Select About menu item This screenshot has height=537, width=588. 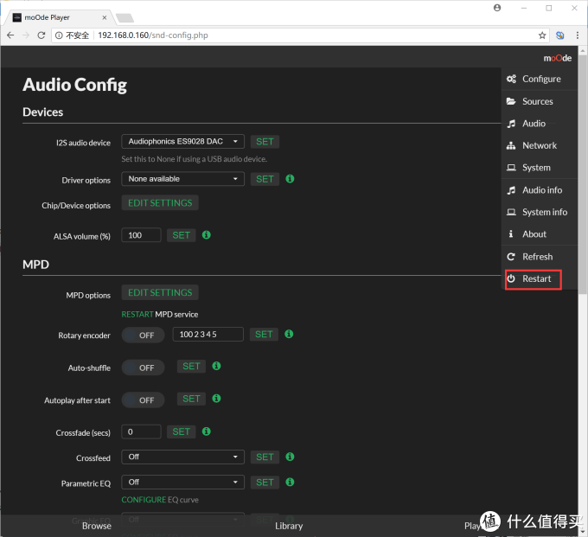[539, 234]
